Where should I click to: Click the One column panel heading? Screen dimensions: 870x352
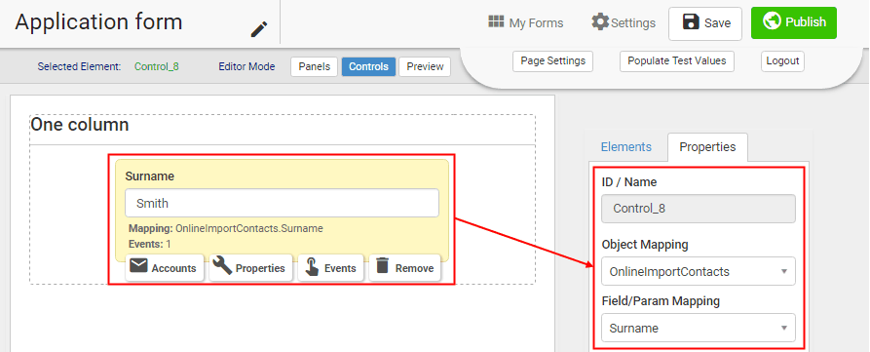(x=79, y=125)
